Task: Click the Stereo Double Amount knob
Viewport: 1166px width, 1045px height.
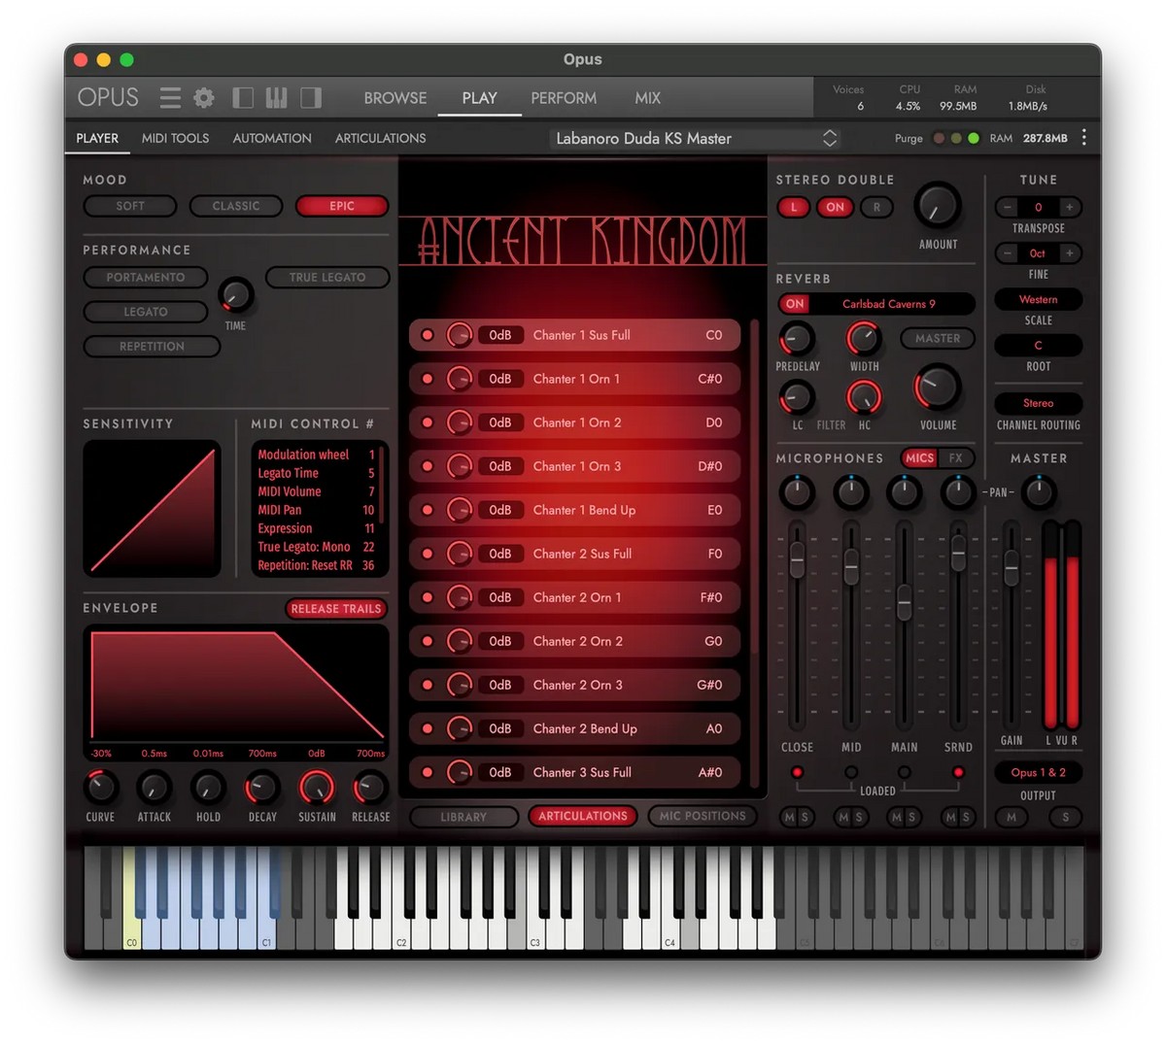Action: tap(937, 206)
